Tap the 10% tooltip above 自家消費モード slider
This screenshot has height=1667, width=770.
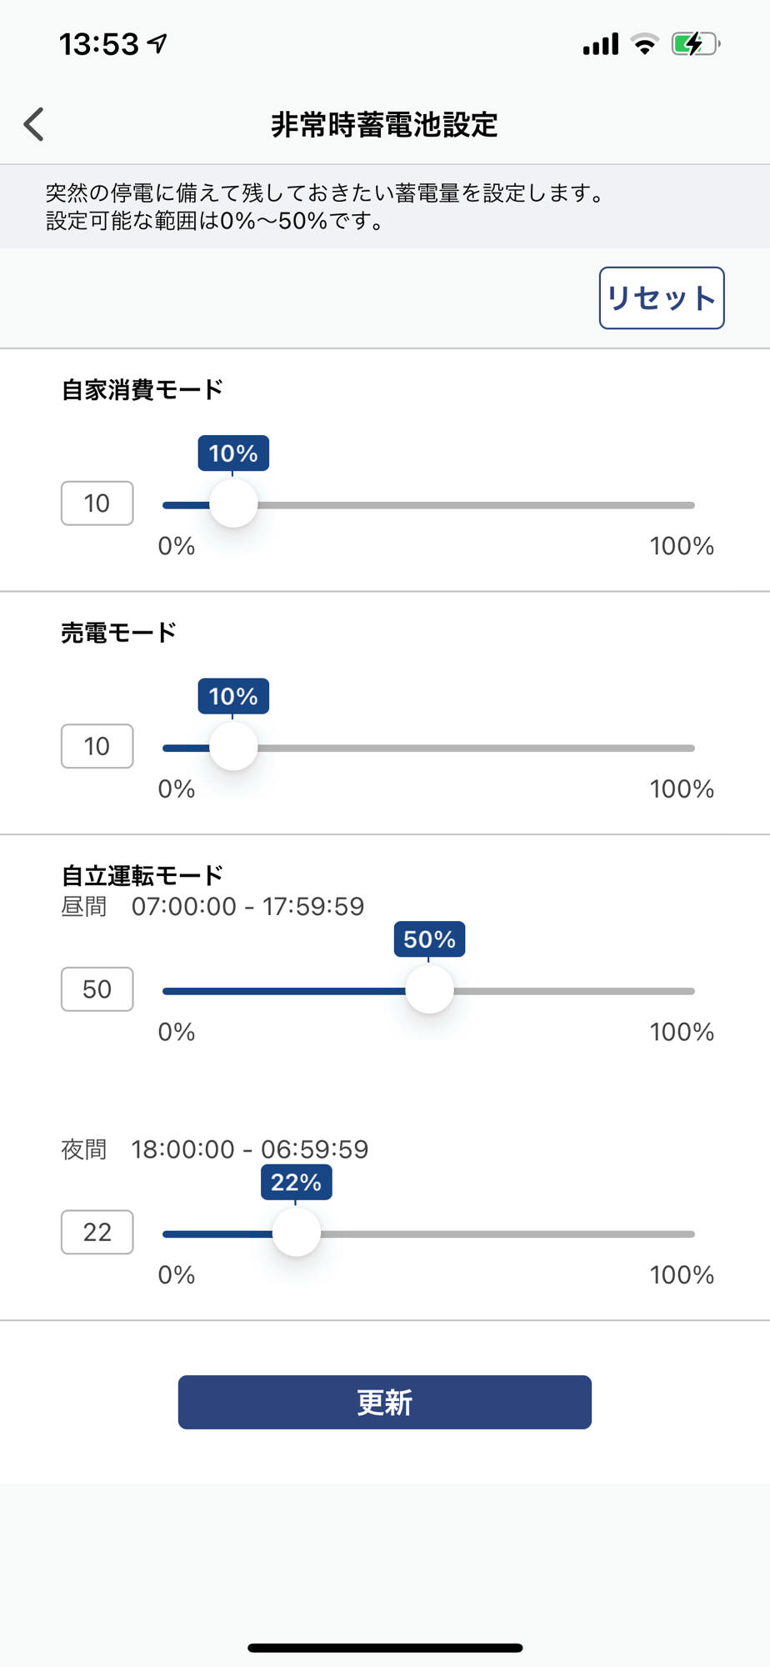[233, 453]
